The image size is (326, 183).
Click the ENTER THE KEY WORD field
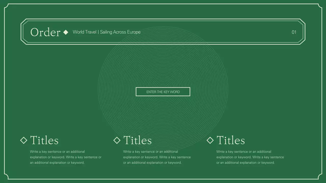click(163, 91)
